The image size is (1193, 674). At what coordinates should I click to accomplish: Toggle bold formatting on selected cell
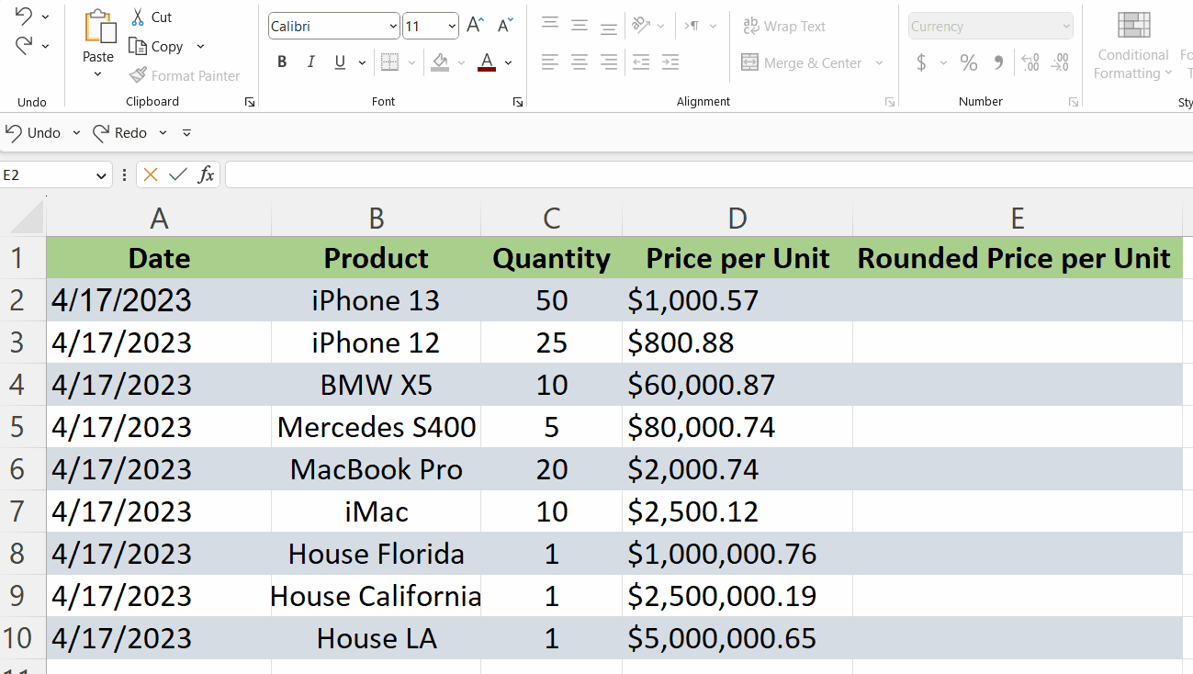tap(282, 62)
